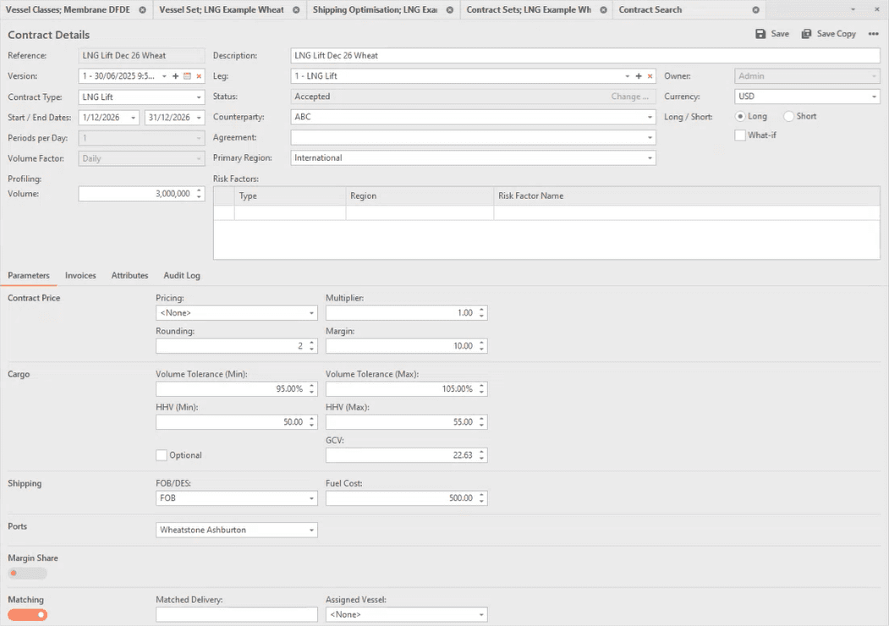This screenshot has height=626, width=889.
Task: Open the FOB/DES dropdown
Action: click(x=312, y=499)
